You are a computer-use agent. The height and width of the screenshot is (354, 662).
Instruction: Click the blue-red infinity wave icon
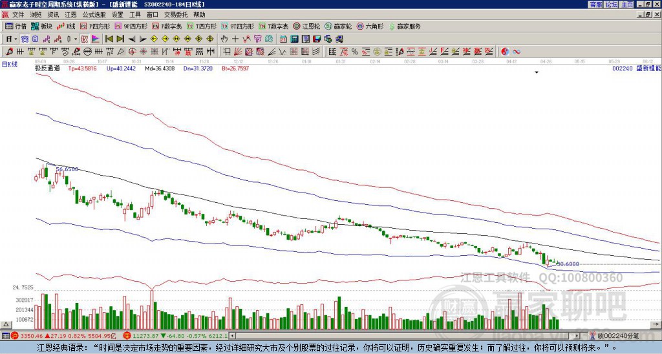click(517, 52)
